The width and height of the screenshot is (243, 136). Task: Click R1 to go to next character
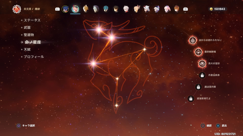(x=186, y=9)
